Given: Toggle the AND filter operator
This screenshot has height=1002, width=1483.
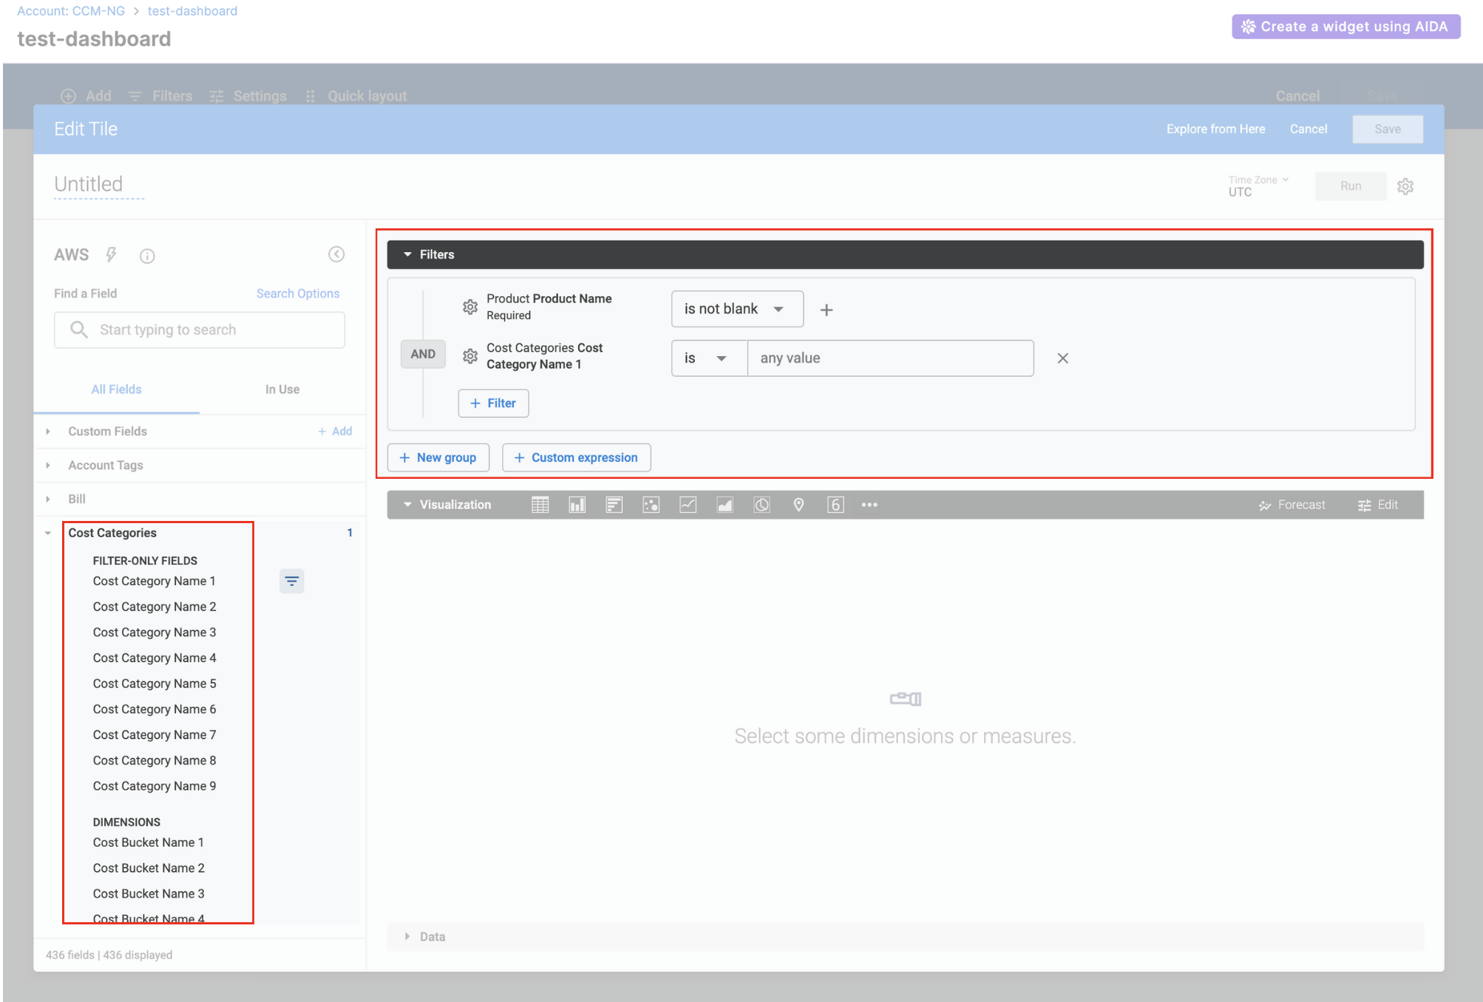Looking at the screenshot, I should [423, 354].
